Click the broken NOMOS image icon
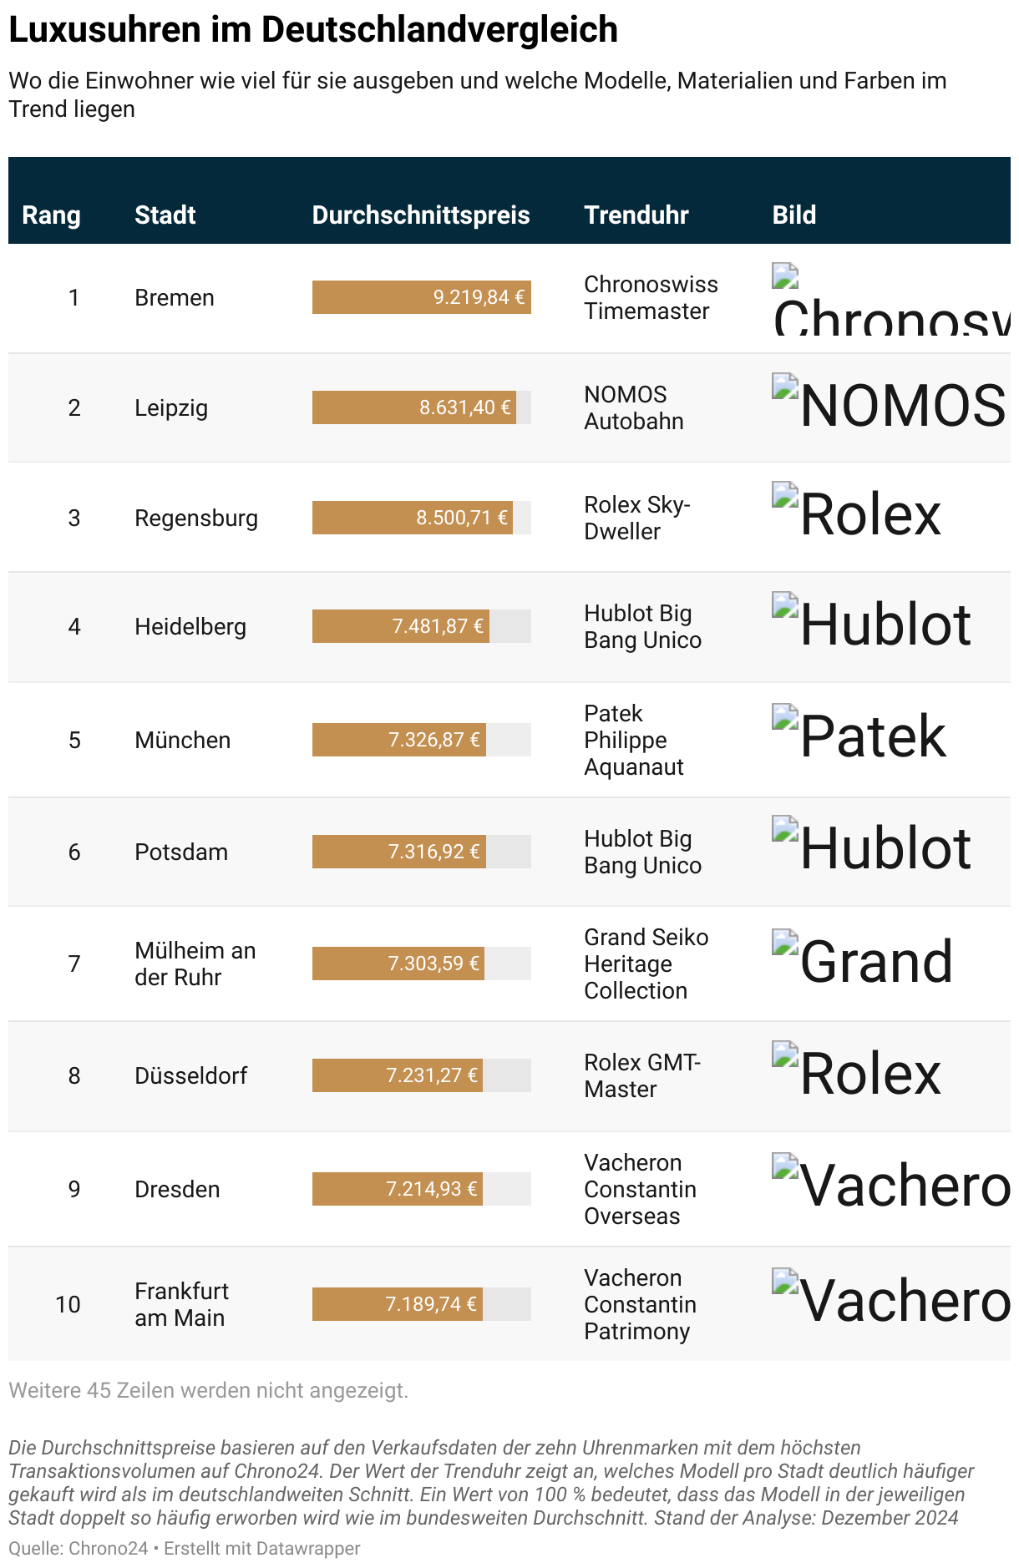This screenshot has width=1019, height=1568. pos(785,386)
